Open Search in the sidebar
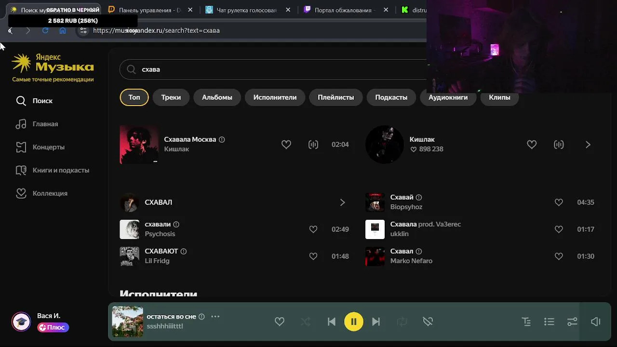The height and width of the screenshot is (347, 617). (34, 101)
